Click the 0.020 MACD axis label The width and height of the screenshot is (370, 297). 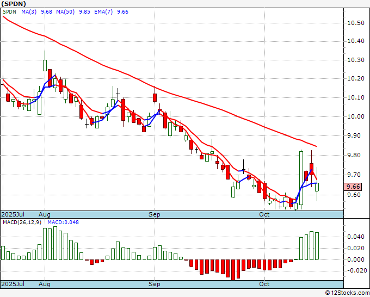[356, 248]
